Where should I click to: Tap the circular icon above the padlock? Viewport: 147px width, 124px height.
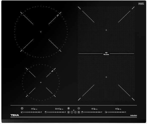coord(68,108)
